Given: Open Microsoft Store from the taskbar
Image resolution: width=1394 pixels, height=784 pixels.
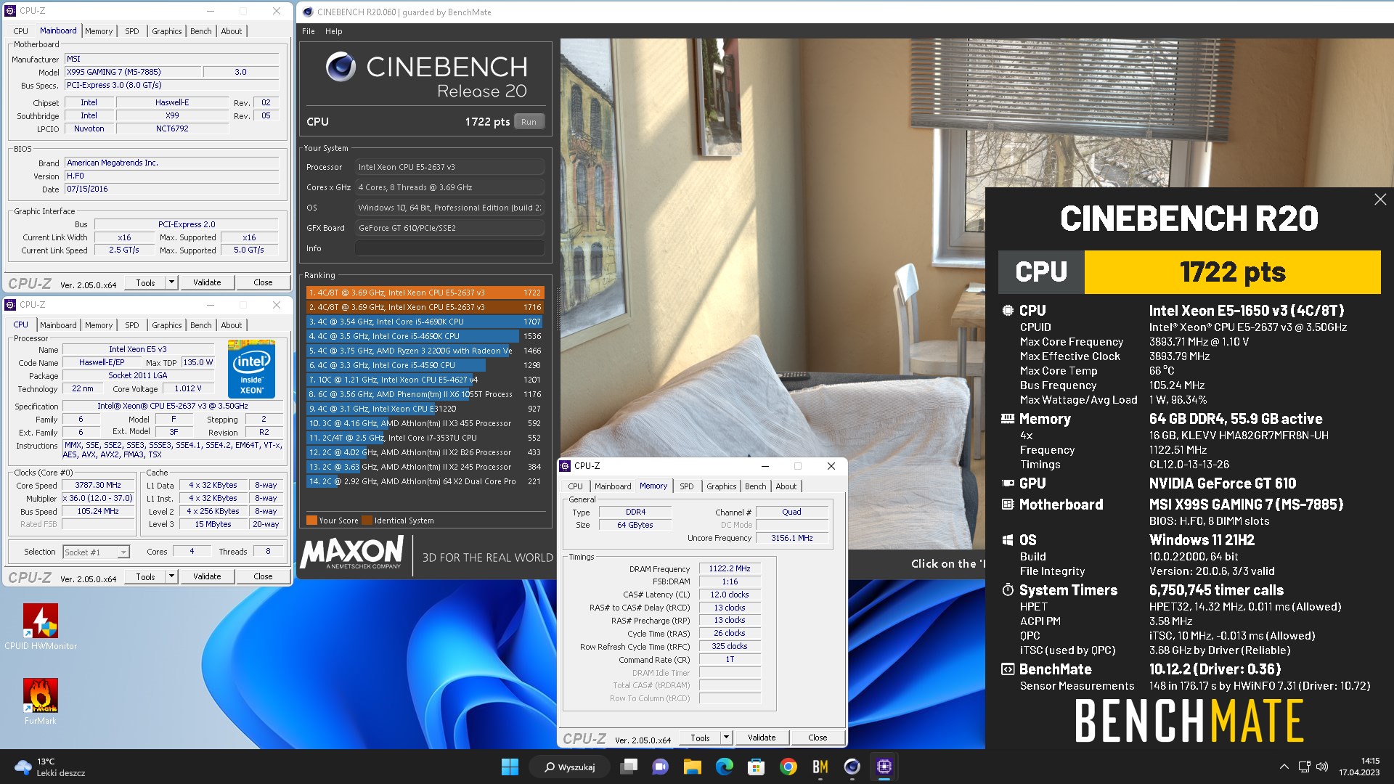Looking at the screenshot, I should [x=756, y=767].
